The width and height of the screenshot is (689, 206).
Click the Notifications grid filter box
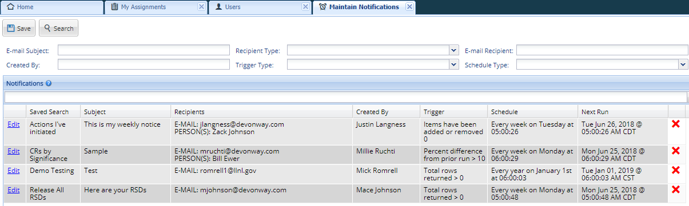[x=345, y=97]
